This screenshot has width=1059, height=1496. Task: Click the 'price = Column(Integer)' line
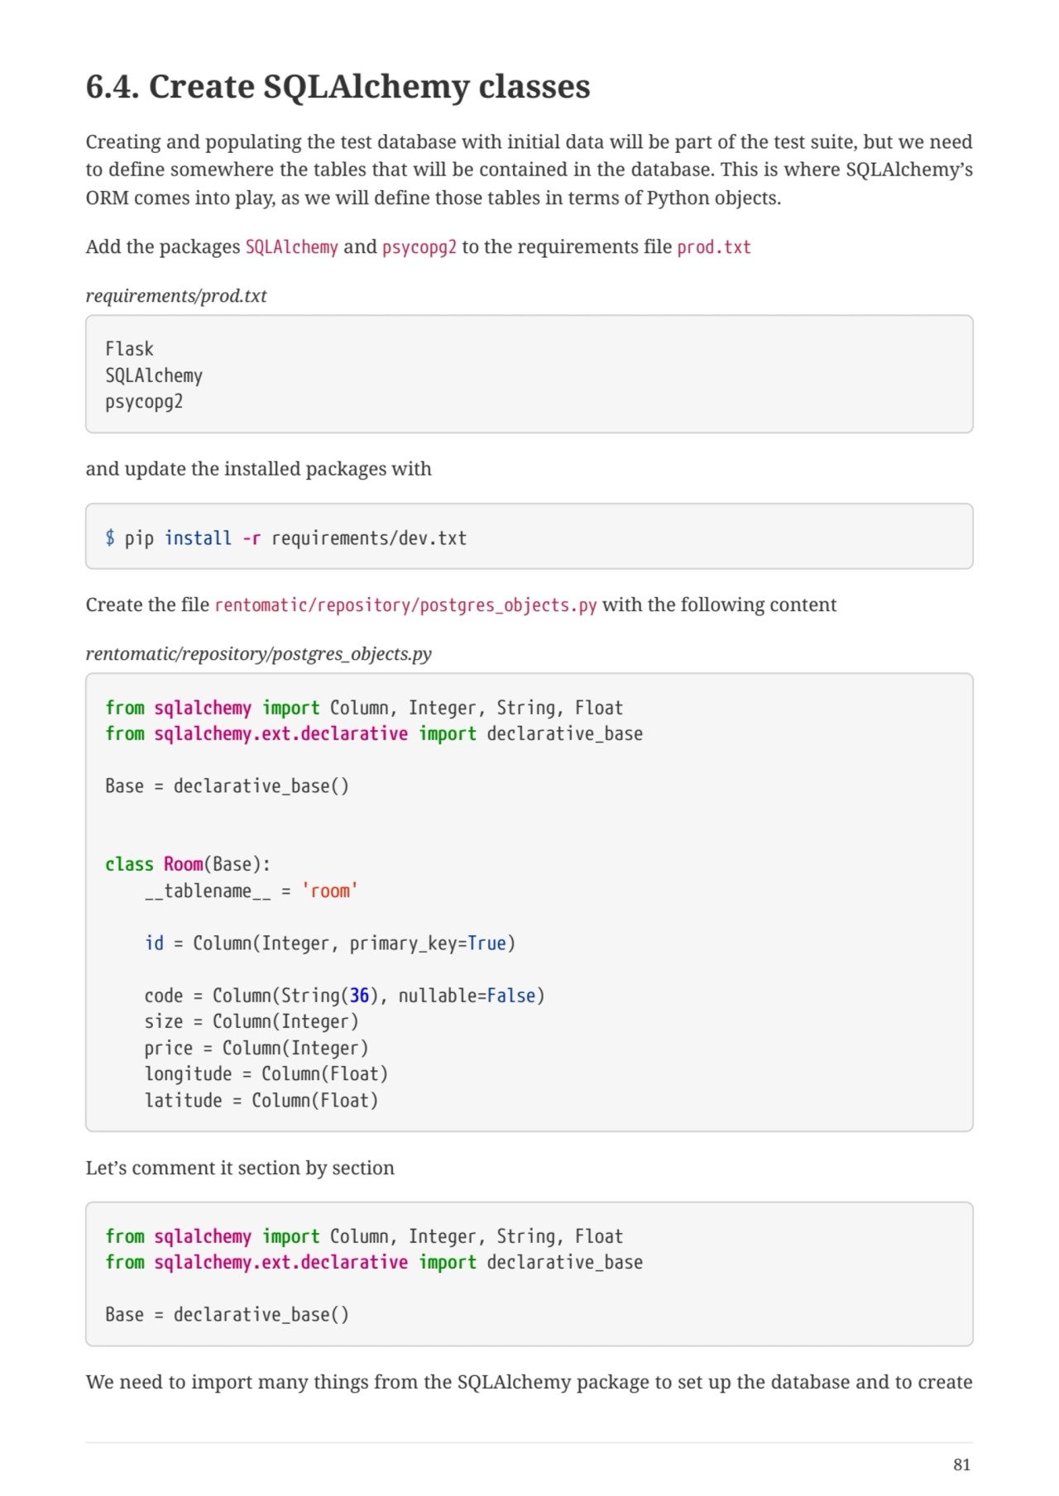click(x=256, y=1049)
